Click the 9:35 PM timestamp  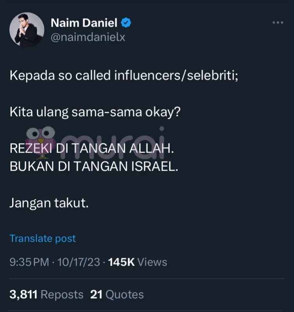tap(29, 262)
